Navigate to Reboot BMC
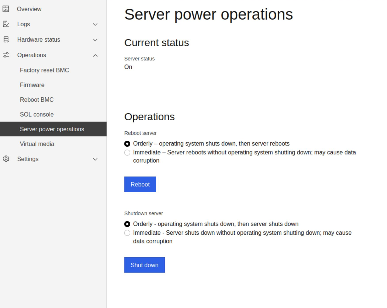The width and height of the screenshot is (387, 308). click(x=37, y=99)
